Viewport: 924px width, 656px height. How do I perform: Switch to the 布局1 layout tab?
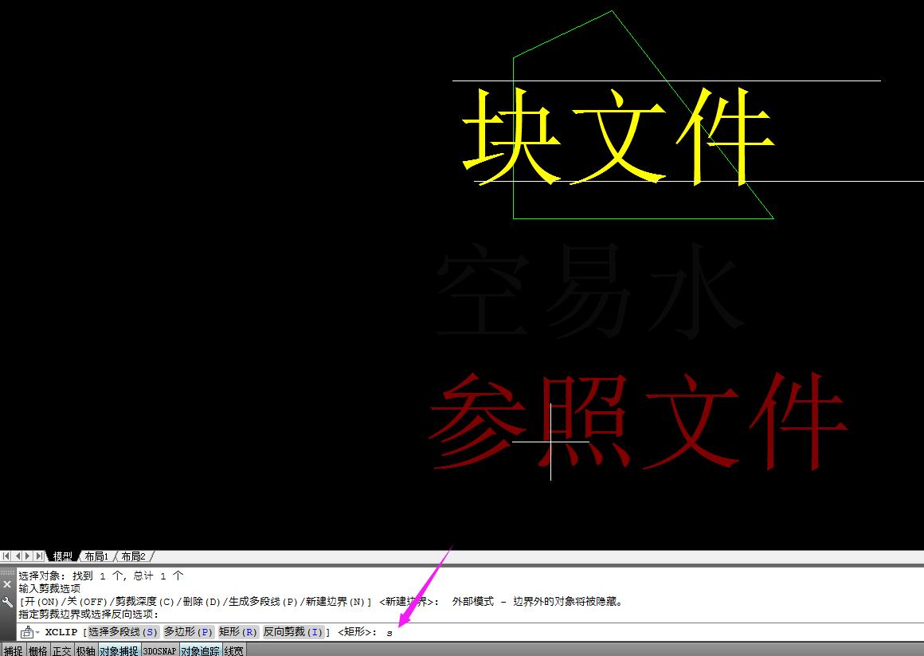pos(96,556)
